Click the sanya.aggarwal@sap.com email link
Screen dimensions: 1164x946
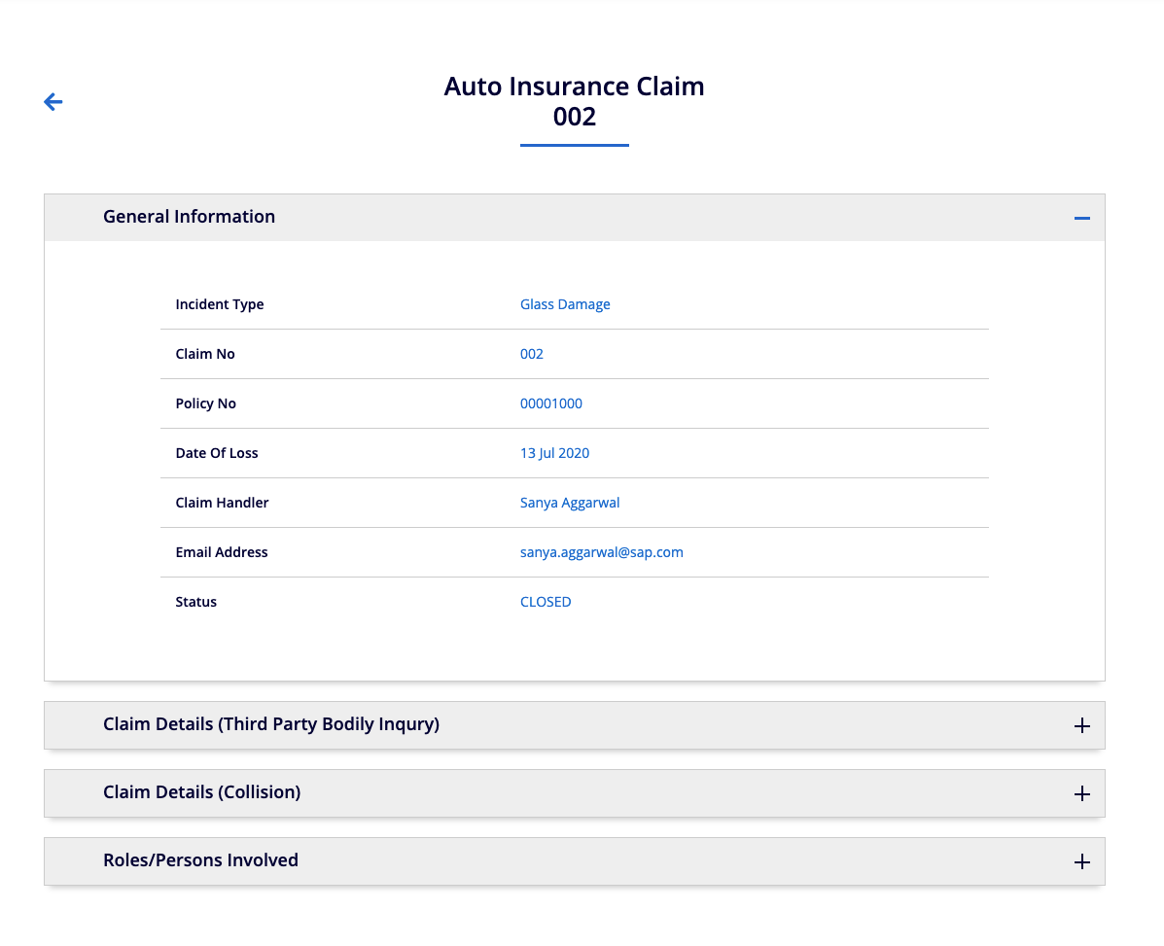point(601,552)
